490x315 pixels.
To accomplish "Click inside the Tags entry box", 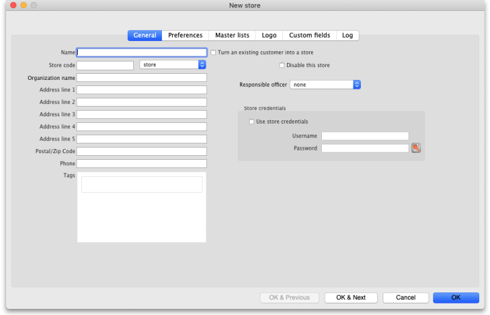I will click(141, 184).
